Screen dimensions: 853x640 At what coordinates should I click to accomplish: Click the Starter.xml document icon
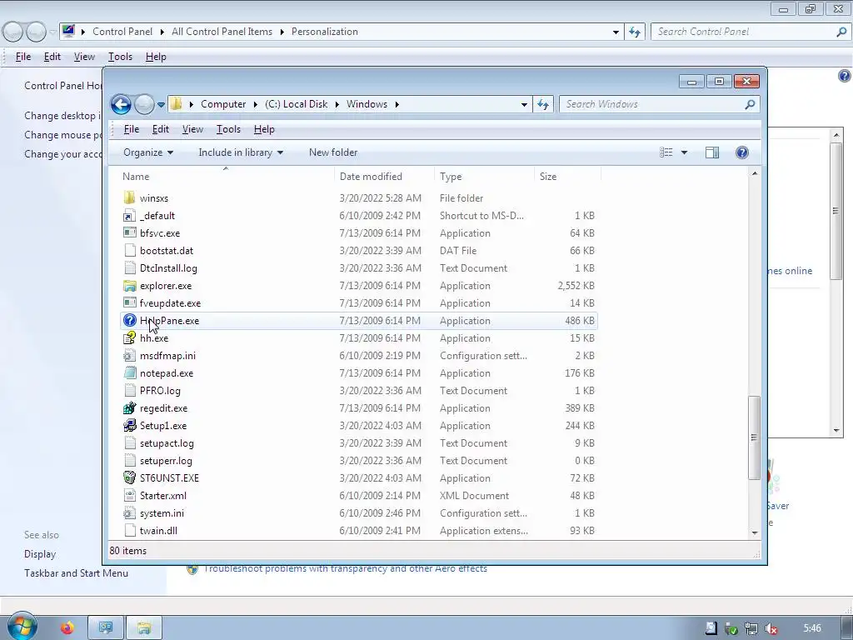pyautogui.click(x=129, y=495)
